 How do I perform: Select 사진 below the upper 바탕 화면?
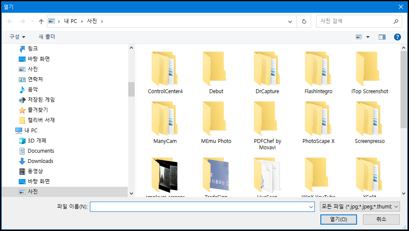pyautogui.click(x=33, y=69)
